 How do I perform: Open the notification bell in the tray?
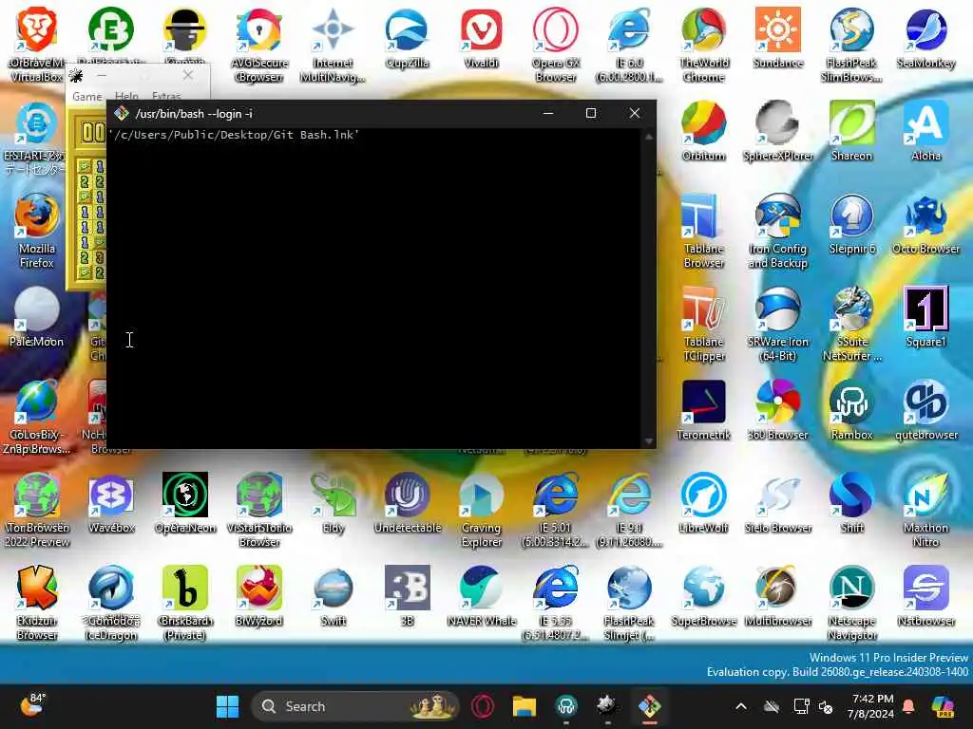click(x=908, y=706)
